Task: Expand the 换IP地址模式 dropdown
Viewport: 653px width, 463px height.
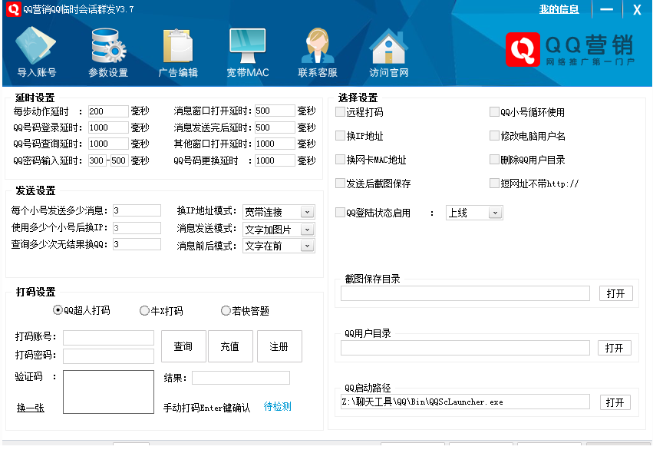Action: coord(307,212)
